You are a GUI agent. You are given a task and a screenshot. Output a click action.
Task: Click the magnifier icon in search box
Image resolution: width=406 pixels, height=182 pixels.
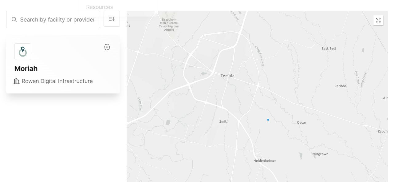14,20
